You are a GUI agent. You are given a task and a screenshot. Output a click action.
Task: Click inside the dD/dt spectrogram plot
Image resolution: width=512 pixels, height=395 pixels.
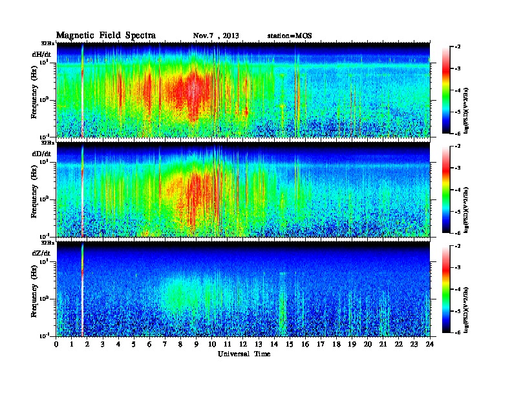point(243,189)
